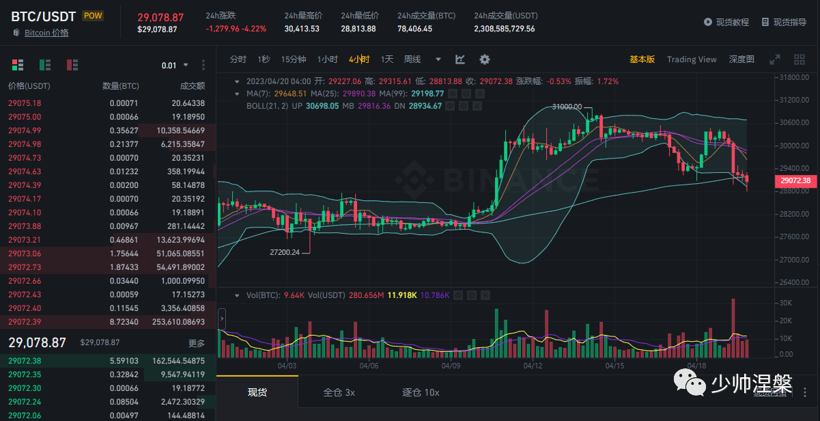Switch to the green buy-orders-only order book icon
Viewport: 820px width, 421px height.
(44, 64)
